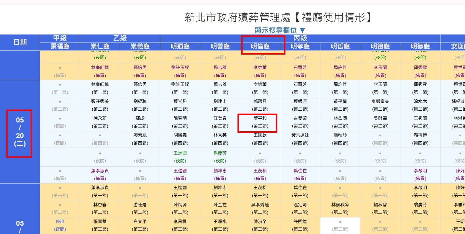Open 楊吉雄 (佈置) booking
Image resolution: width=465 pixels, height=234 pixels.
220,71
